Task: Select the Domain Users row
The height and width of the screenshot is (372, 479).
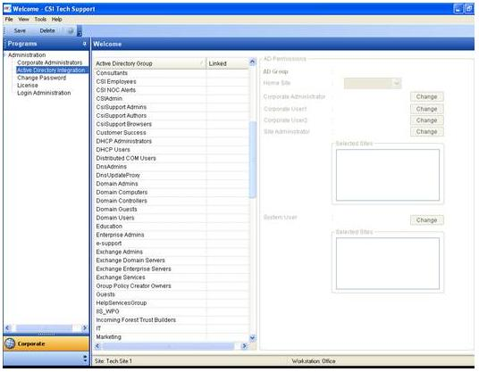Action: (x=172, y=218)
